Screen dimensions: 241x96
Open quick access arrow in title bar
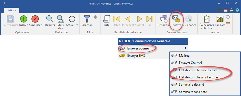click(4, 3)
